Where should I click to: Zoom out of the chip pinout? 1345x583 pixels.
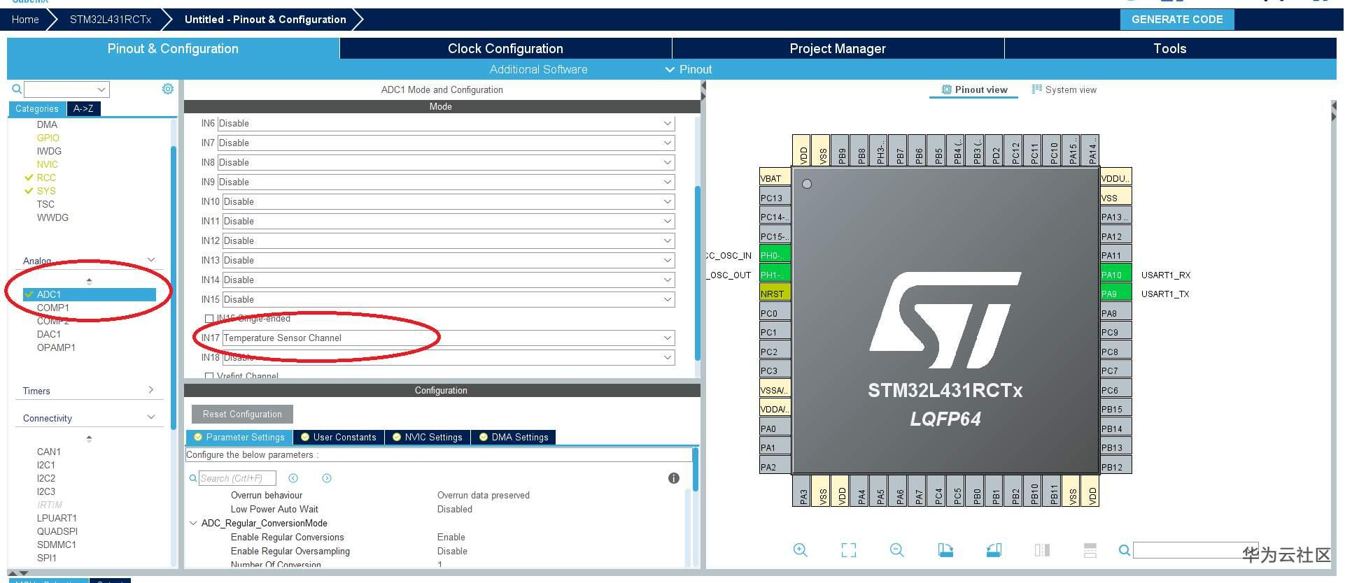click(897, 550)
